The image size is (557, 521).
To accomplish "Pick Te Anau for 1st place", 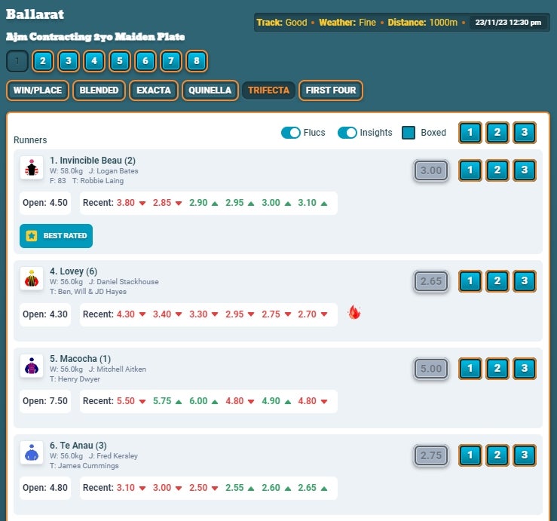I will 470,455.
